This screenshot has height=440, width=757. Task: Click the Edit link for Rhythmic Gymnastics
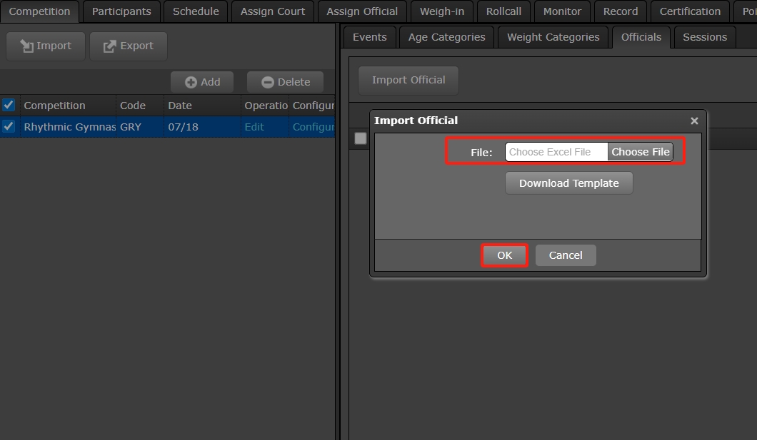(254, 127)
